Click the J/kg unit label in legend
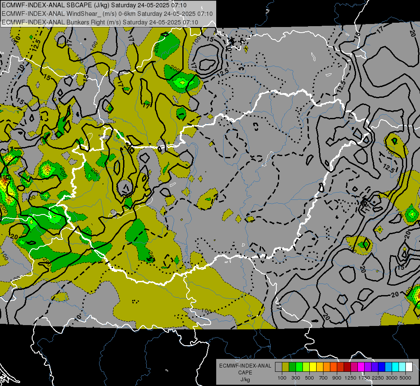 [x=245, y=380]
